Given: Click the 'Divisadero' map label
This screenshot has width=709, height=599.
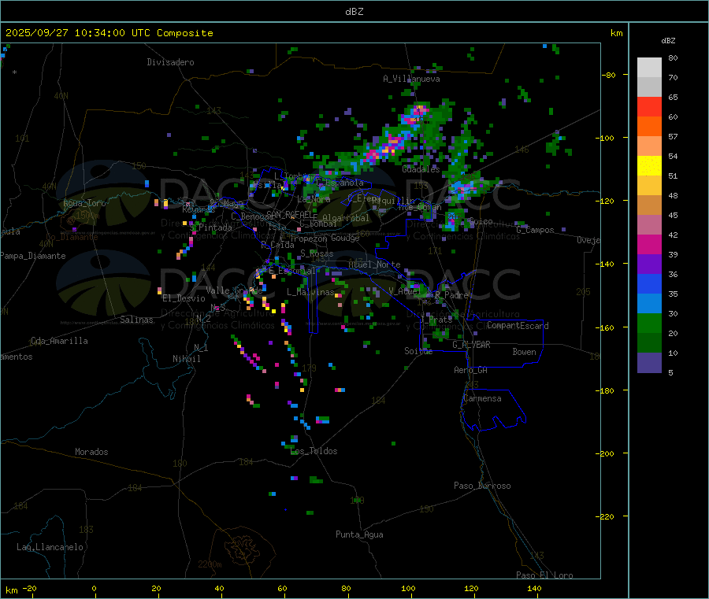Looking at the screenshot, I should tap(170, 62).
